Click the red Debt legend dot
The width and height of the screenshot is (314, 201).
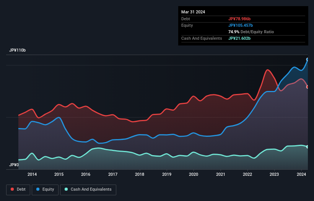(x=12, y=189)
